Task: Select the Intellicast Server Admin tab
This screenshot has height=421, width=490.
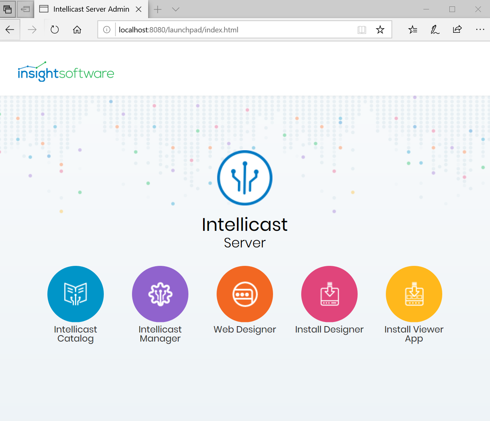Action: coord(91,9)
